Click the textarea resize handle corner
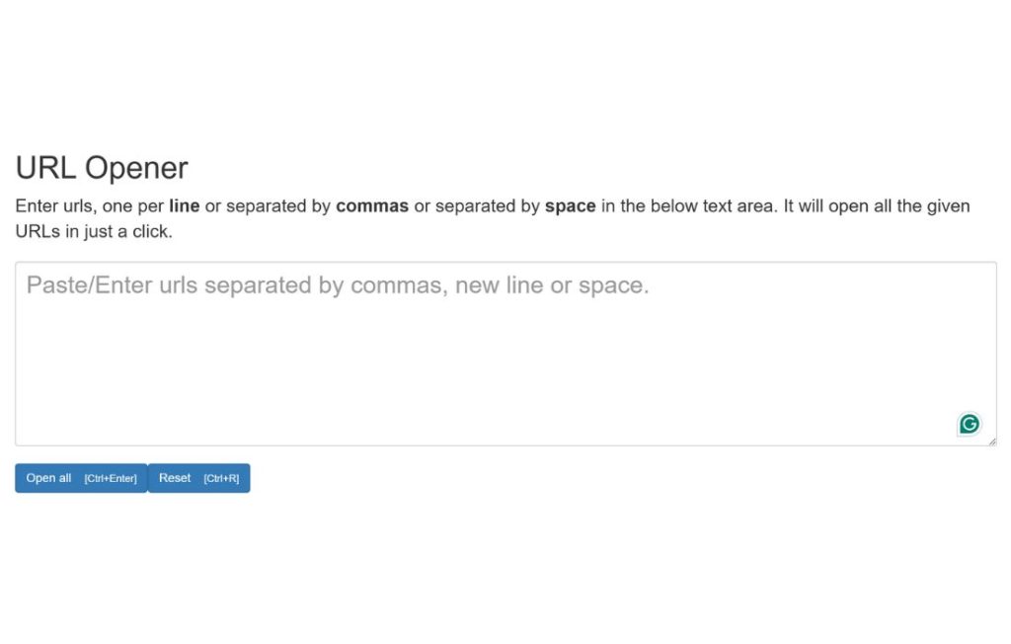The width and height of the screenshot is (1011, 644). 991,441
